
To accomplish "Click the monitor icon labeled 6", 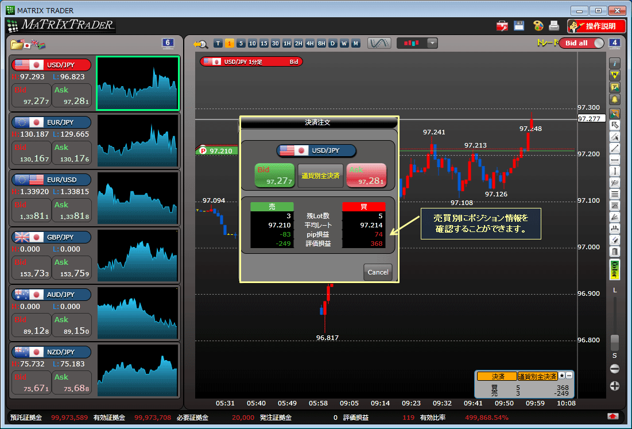I will tap(168, 43).
